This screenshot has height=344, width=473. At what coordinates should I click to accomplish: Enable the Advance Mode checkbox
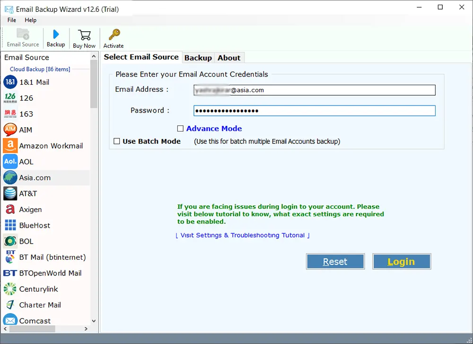[x=180, y=128]
